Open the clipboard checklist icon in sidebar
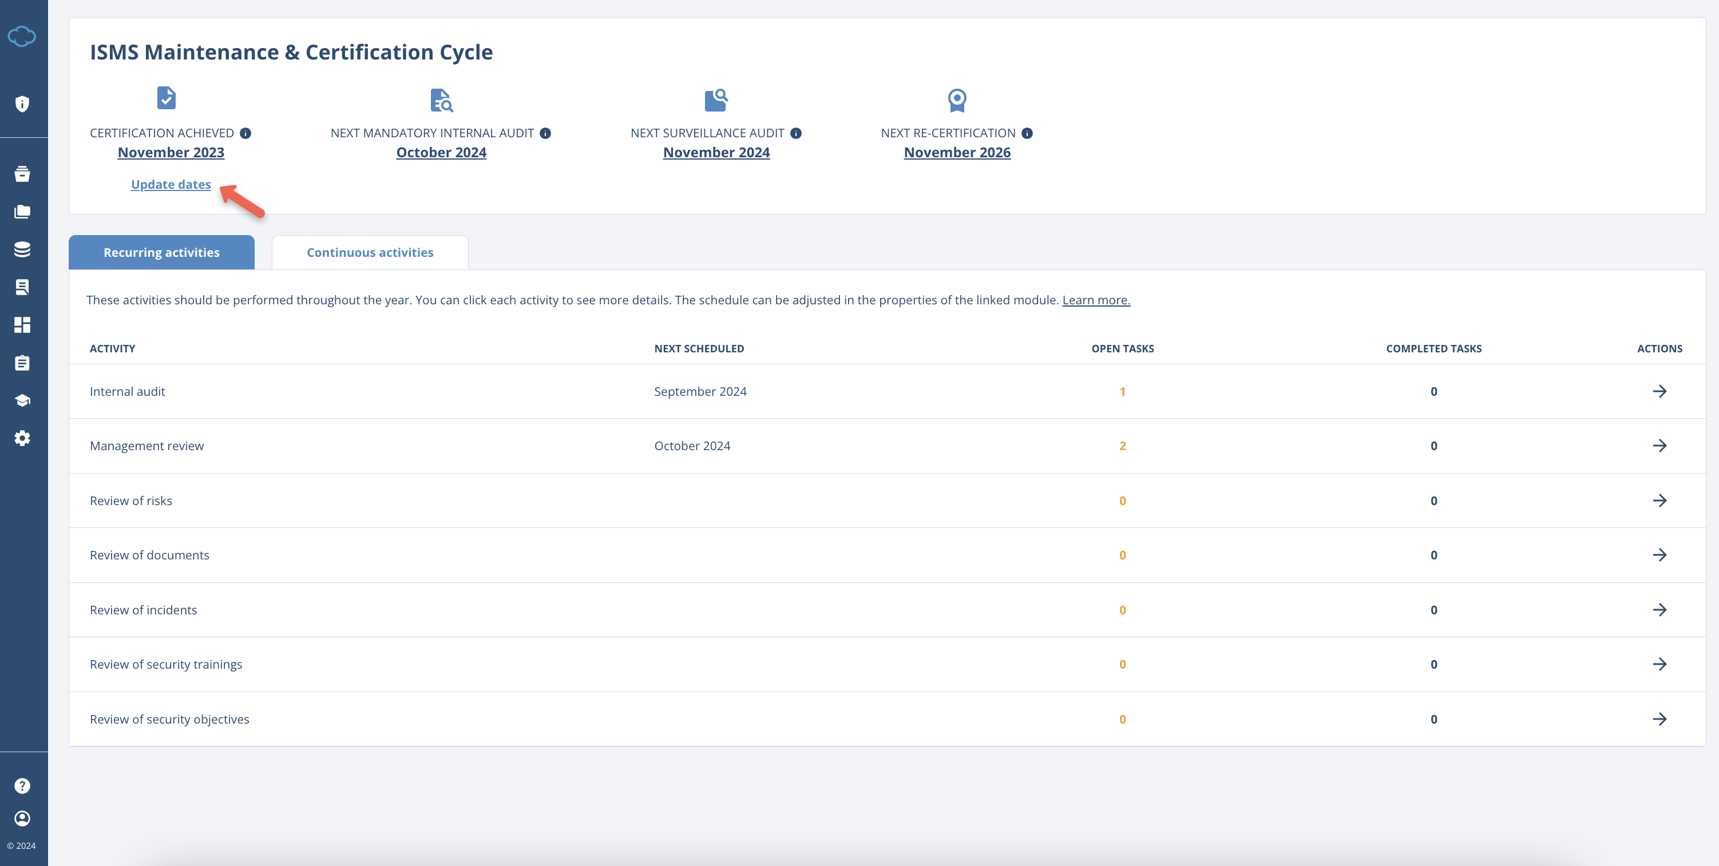1719x866 pixels. (23, 363)
